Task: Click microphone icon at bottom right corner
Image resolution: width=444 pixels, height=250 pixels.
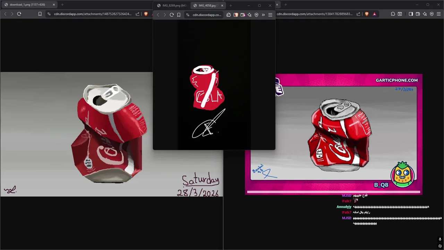Action: click(x=440, y=239)
